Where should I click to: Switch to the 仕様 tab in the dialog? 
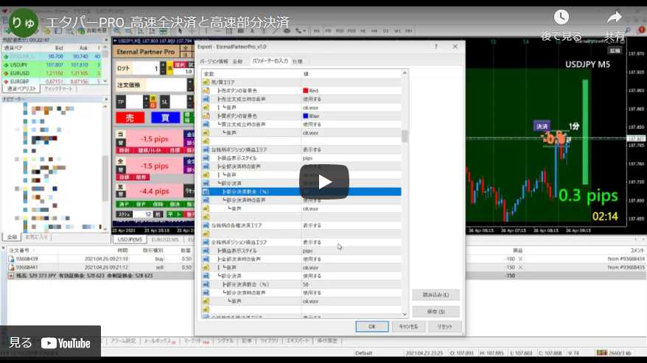[298, 61]
